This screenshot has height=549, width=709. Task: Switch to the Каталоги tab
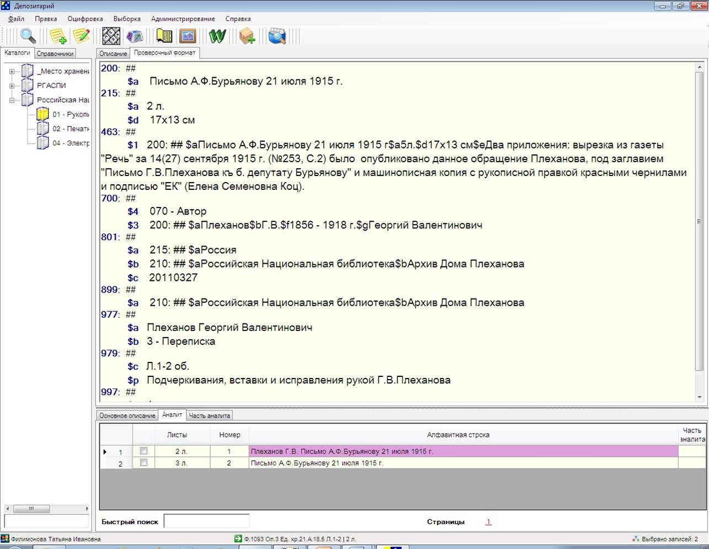pos(17,53)
